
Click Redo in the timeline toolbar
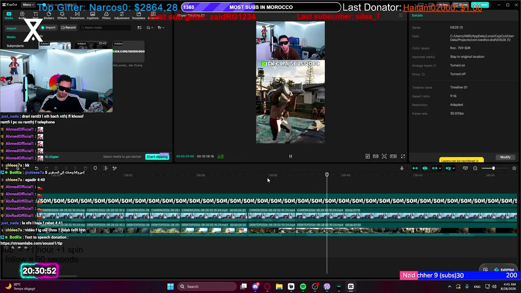click(x=46, y=168)
